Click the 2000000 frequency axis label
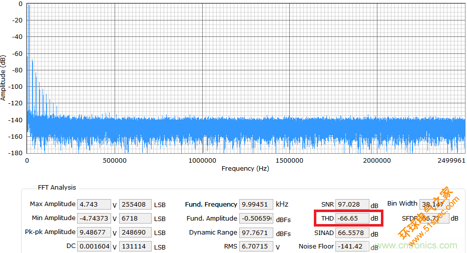This screenshot has width=467, height=253. click(x=377, y=161)
